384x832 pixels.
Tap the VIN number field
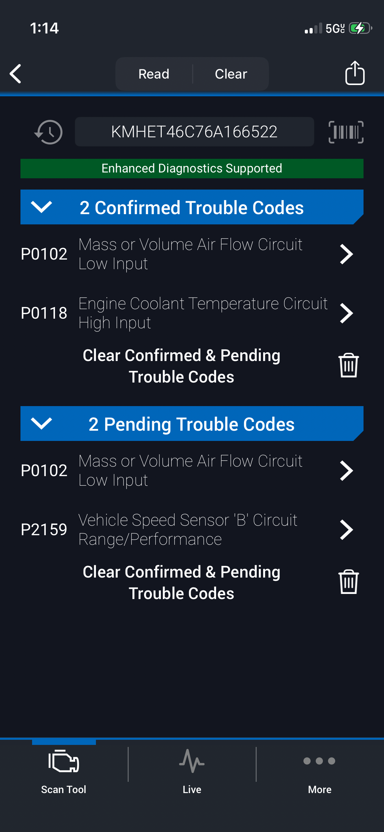194,132
